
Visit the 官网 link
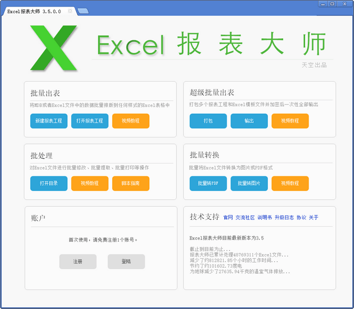228,218
